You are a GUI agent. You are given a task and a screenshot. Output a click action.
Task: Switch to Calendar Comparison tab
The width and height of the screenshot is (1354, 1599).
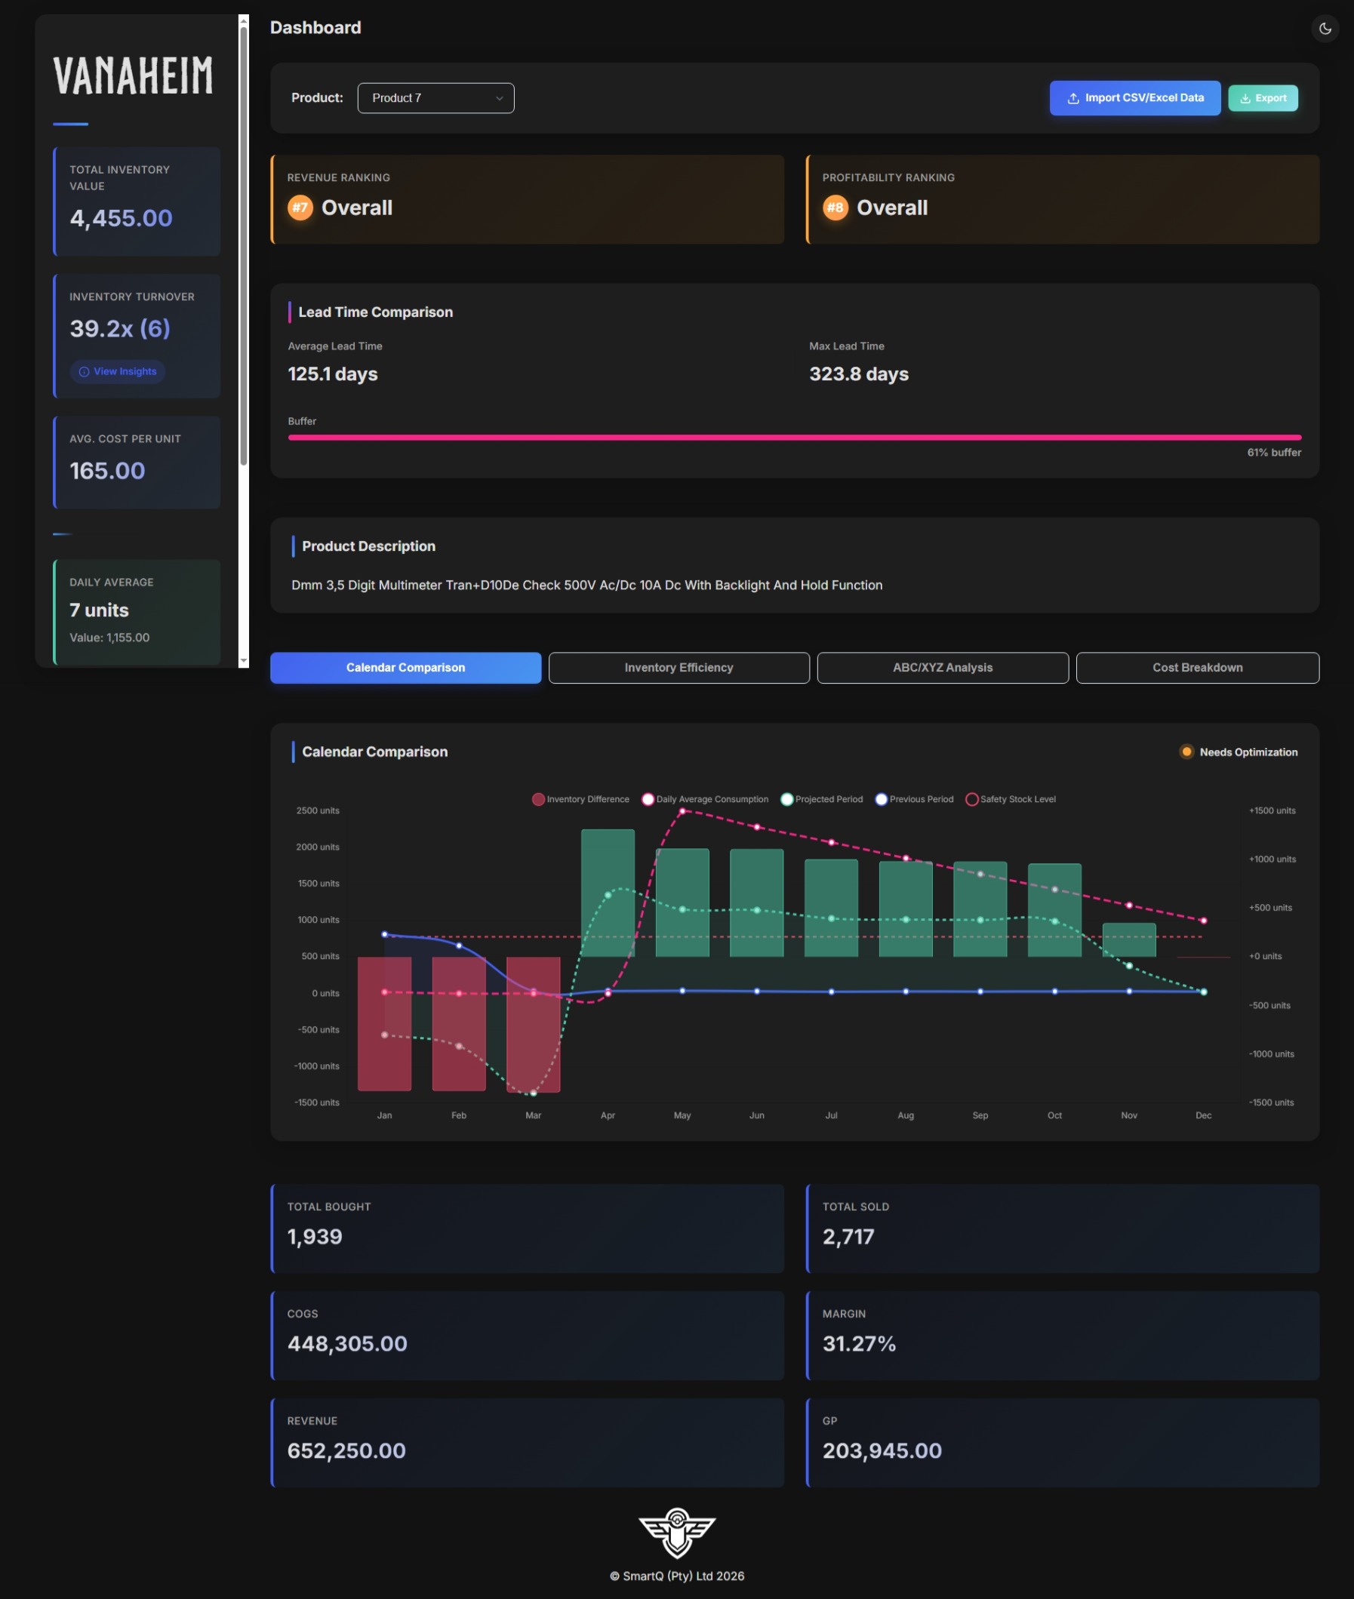405,668
